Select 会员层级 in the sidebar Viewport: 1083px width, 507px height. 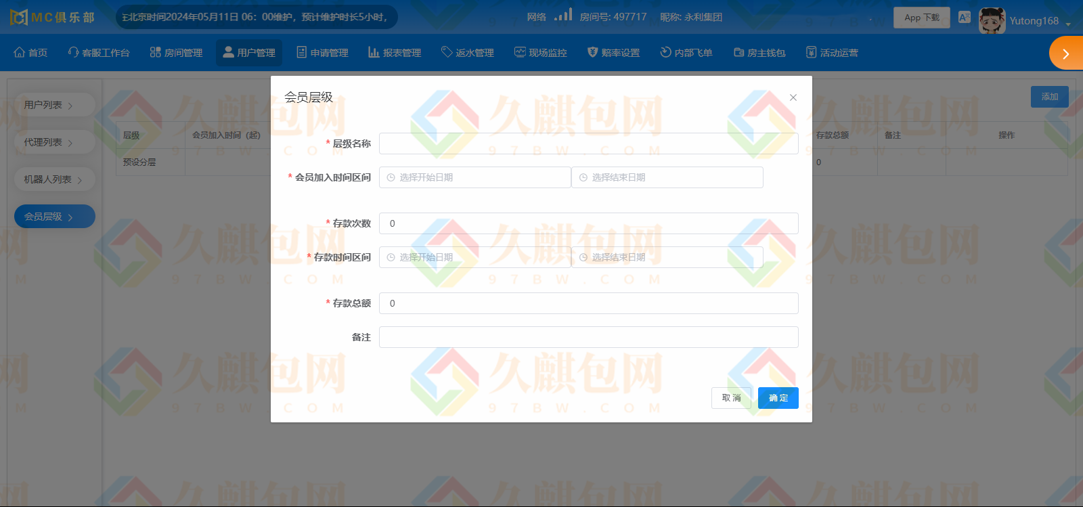[54, 217]
